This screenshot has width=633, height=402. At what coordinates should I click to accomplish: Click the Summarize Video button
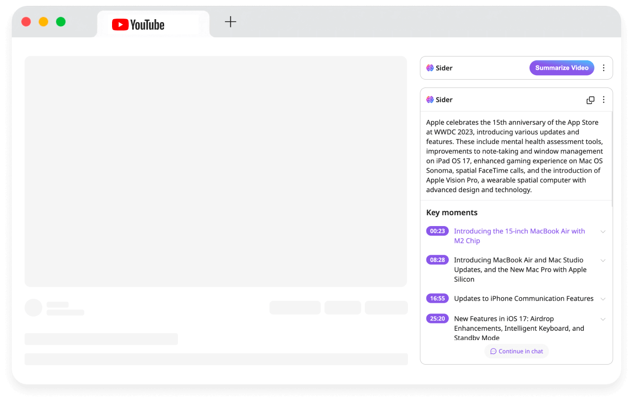[562, 68]
